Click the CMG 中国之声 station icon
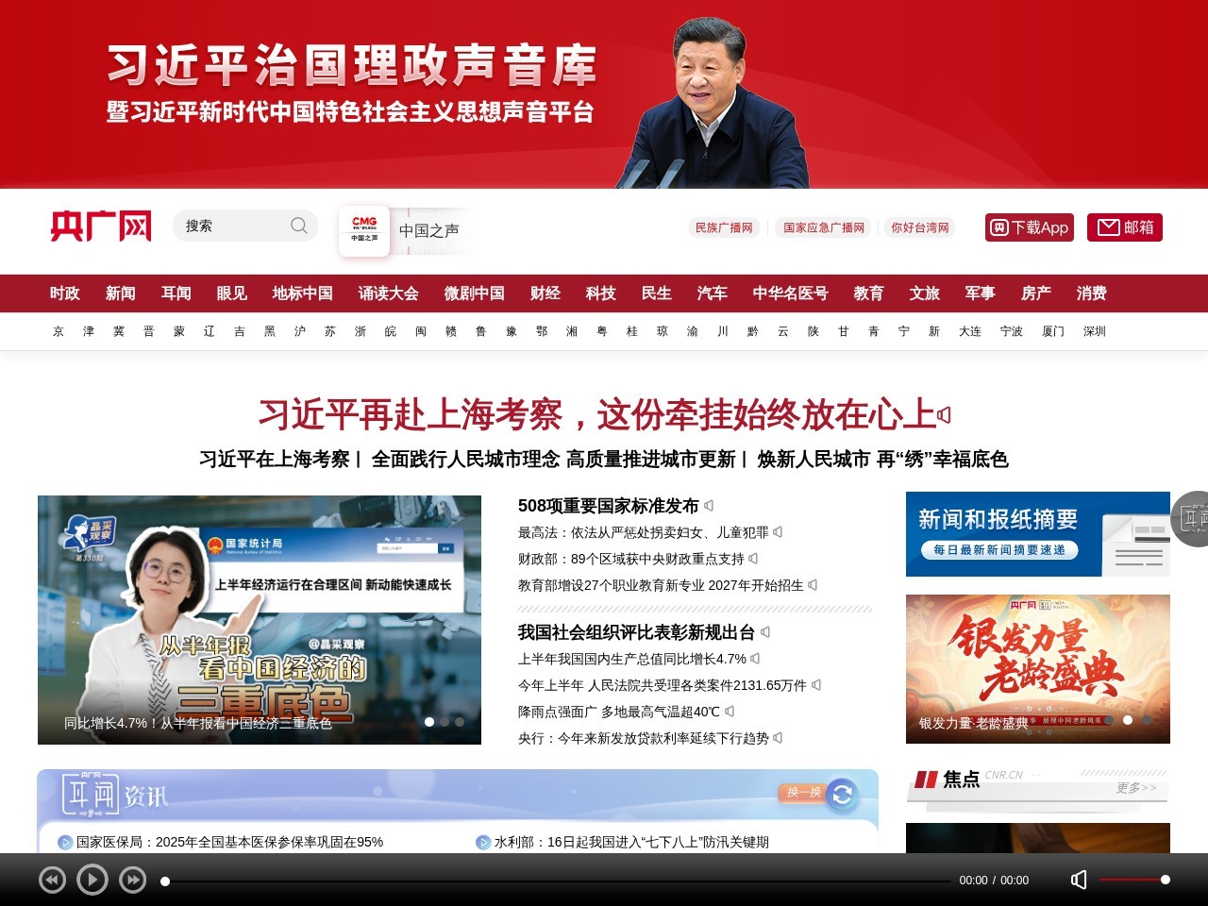The width and height of the screenshot is (1208, 906). (x=364, y=230)
